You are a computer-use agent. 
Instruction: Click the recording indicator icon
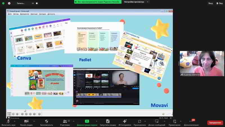pyautogui.click(x=9, y=3)
